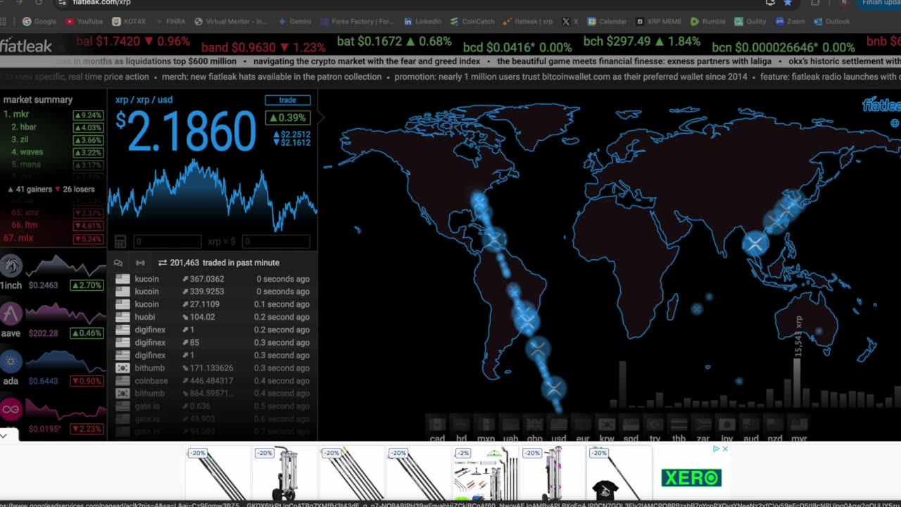Click the xrp amount input field
Screen dimensions: 901x507
click(167, 242)
